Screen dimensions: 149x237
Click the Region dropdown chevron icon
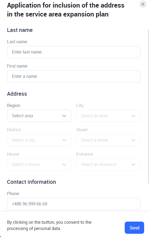click(x=64, y=116)
